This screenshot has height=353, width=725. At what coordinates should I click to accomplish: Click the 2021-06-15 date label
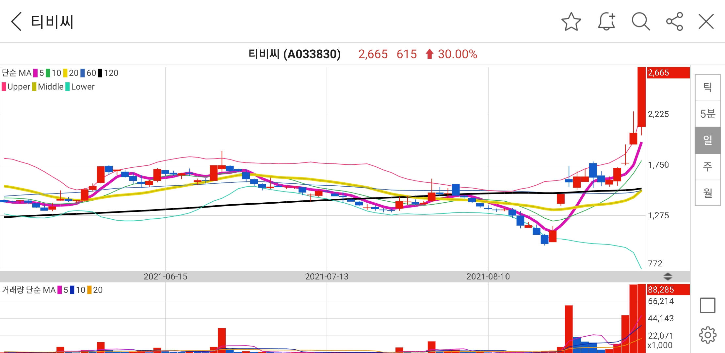point(165,277)
